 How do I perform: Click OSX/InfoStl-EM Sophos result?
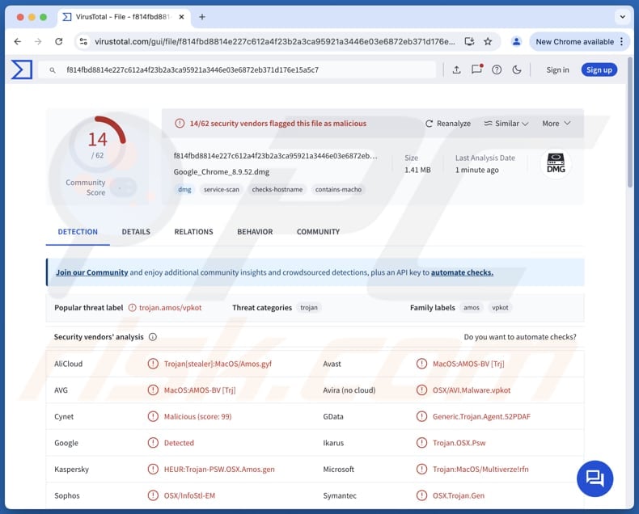point(189,495)
